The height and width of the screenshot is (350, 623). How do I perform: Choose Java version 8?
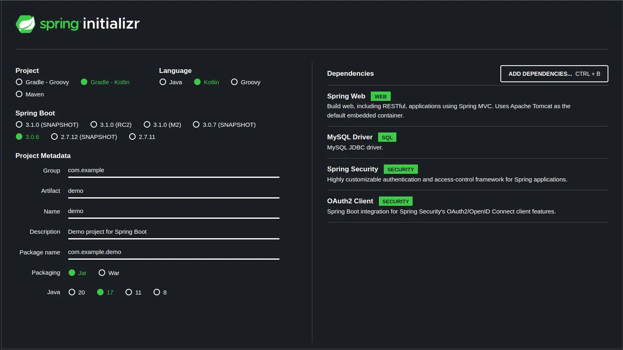pos(160,292)
